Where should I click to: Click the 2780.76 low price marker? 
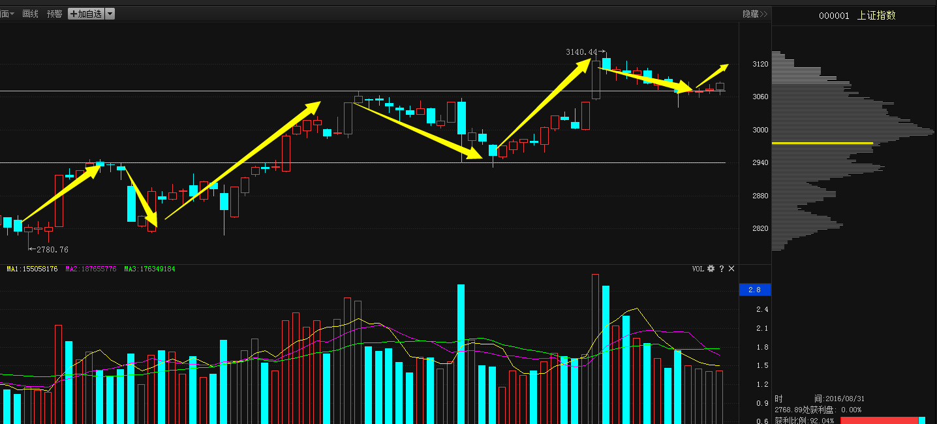coord(52,249)
